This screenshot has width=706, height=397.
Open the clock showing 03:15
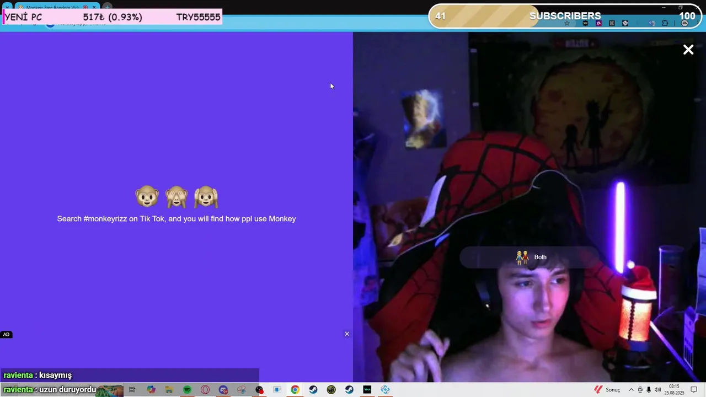pyautogui.click(x=674, y=390)
